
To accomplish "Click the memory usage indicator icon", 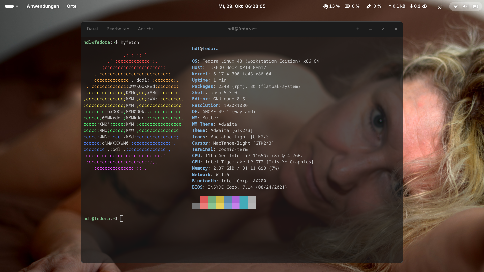I will [347, 6].
